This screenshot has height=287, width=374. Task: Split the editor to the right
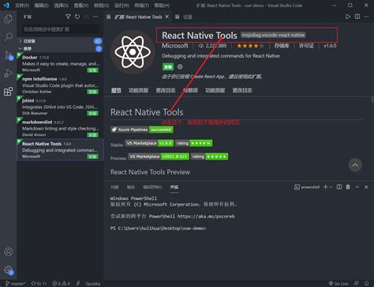[x=357, y=17]
